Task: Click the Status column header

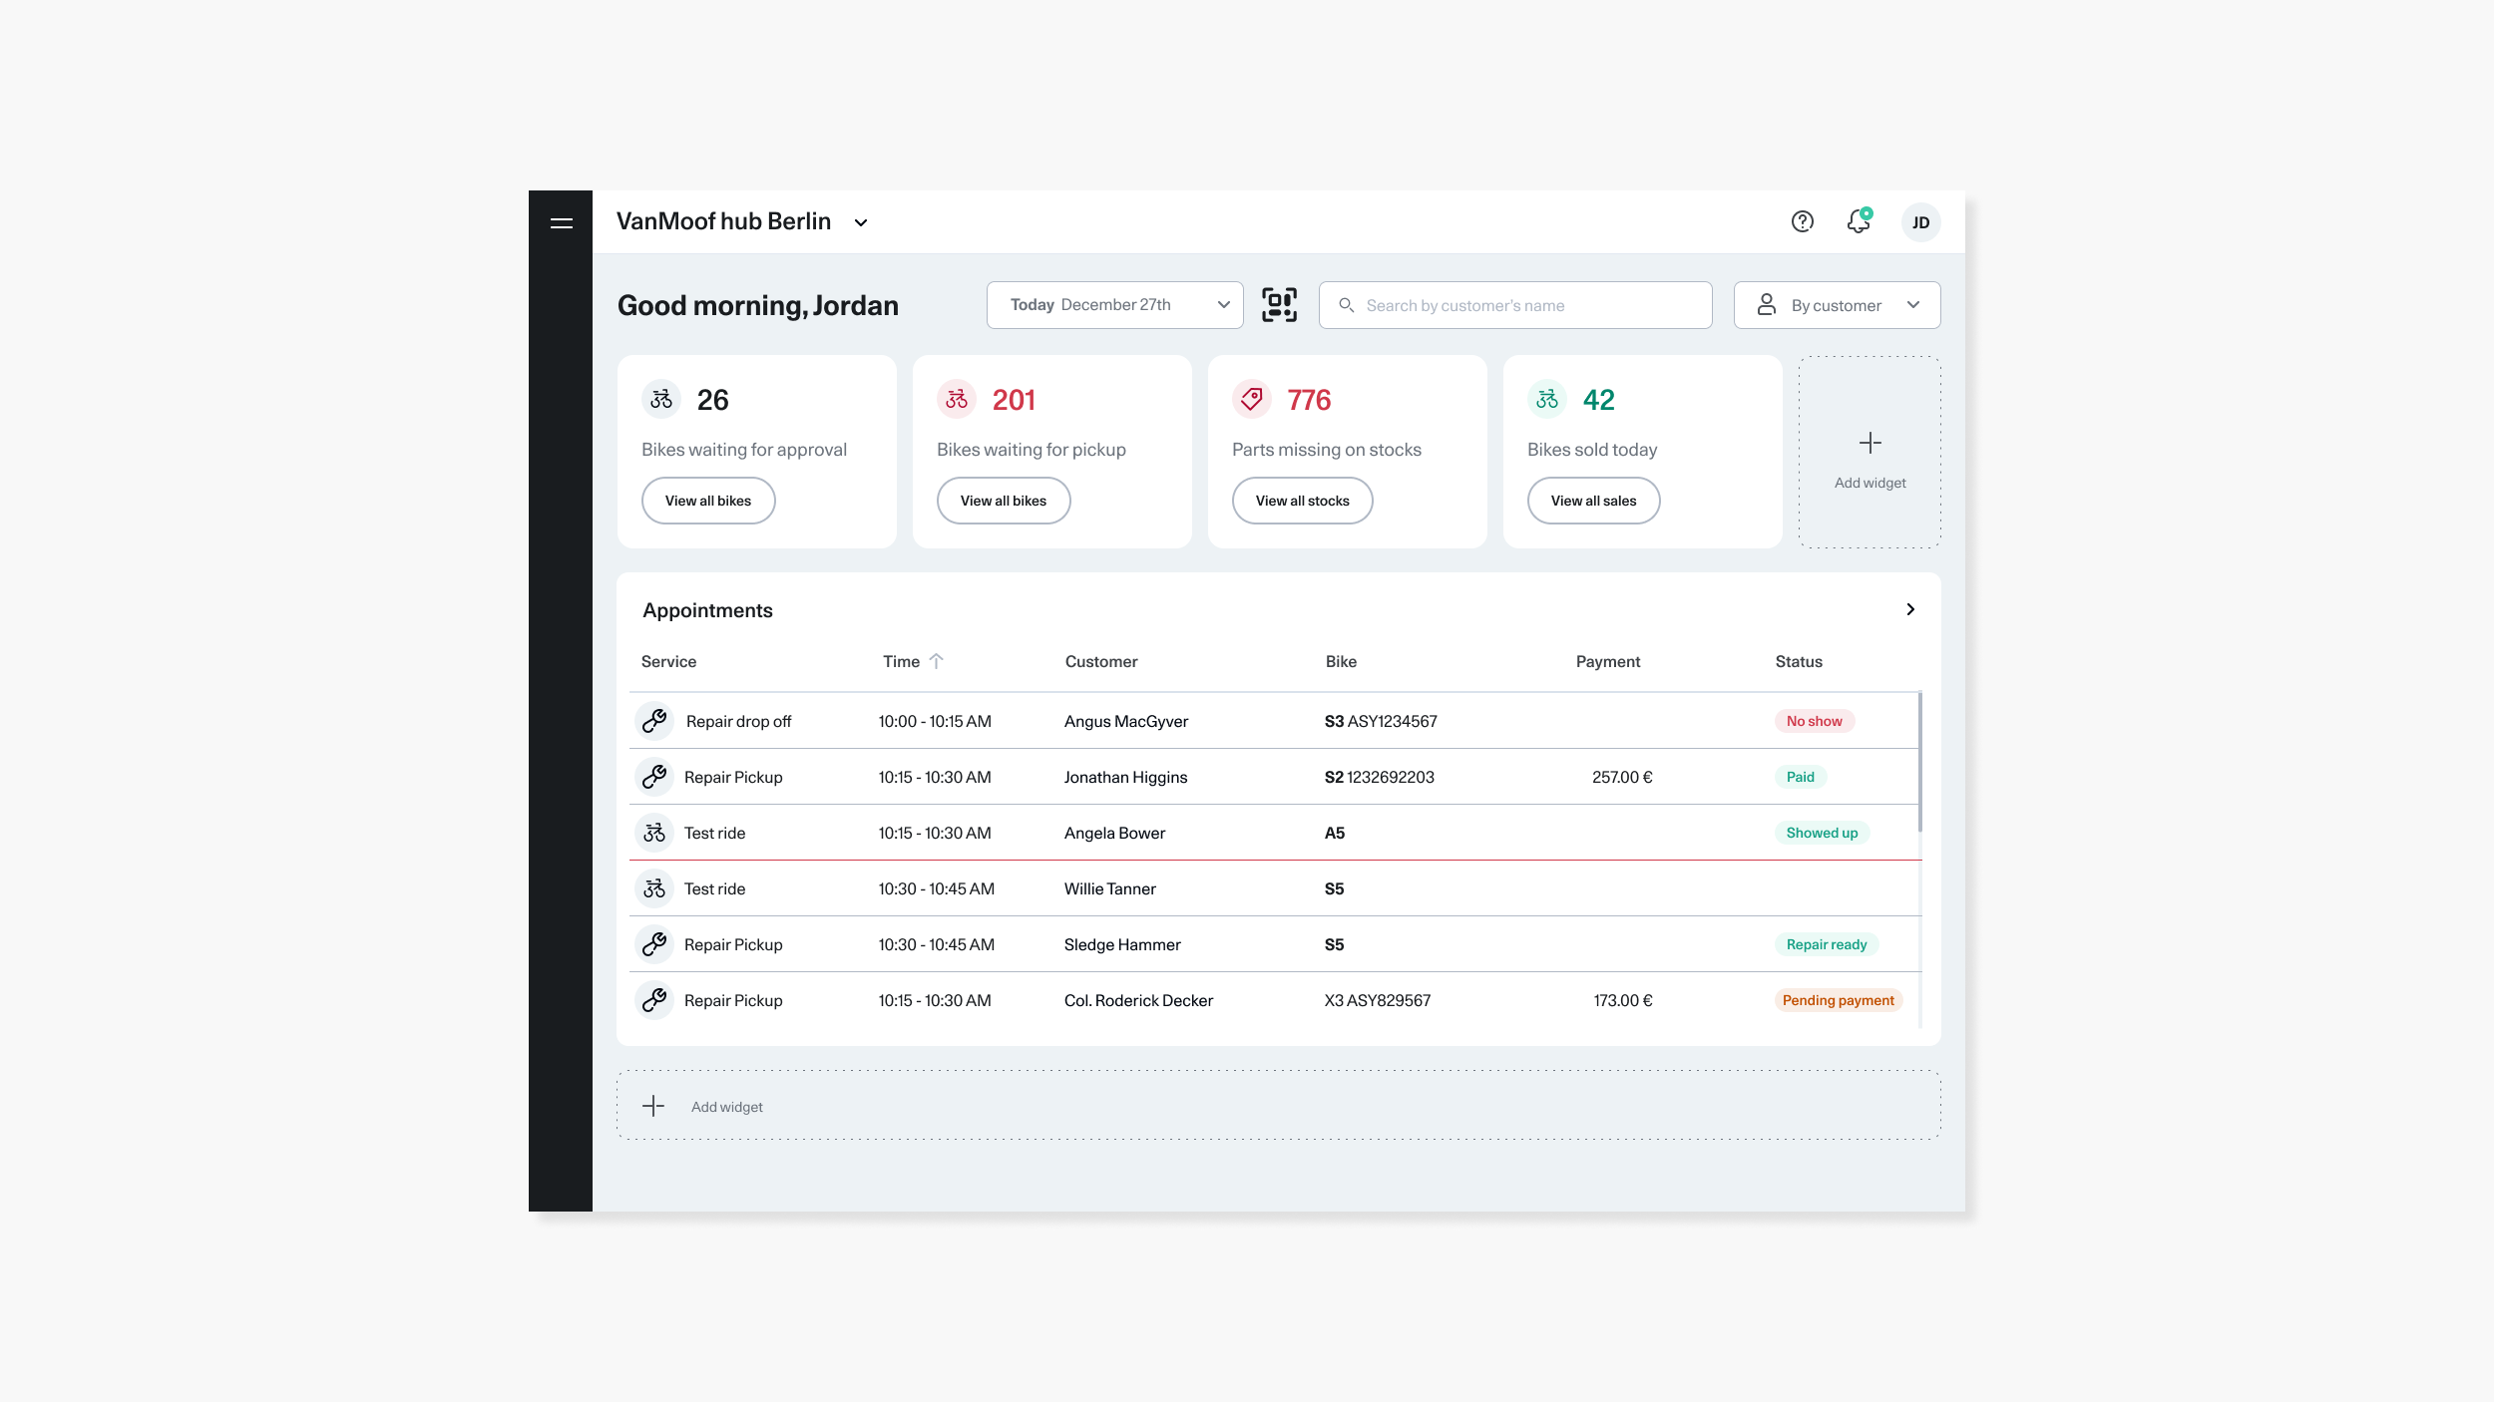Action: (x=1799, y=661)
